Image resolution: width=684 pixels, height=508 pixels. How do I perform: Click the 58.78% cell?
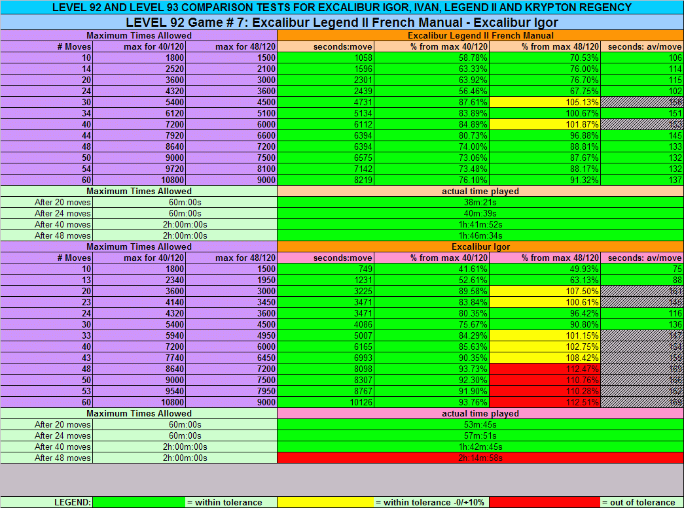[432, 58]
